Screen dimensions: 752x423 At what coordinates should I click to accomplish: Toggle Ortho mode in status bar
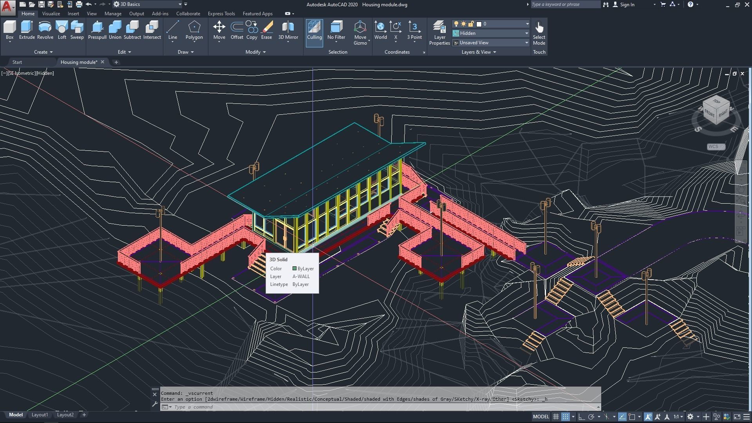click(x=582, y=417)
